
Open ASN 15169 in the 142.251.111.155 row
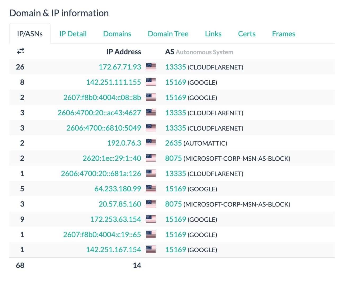tap(176, 82)
